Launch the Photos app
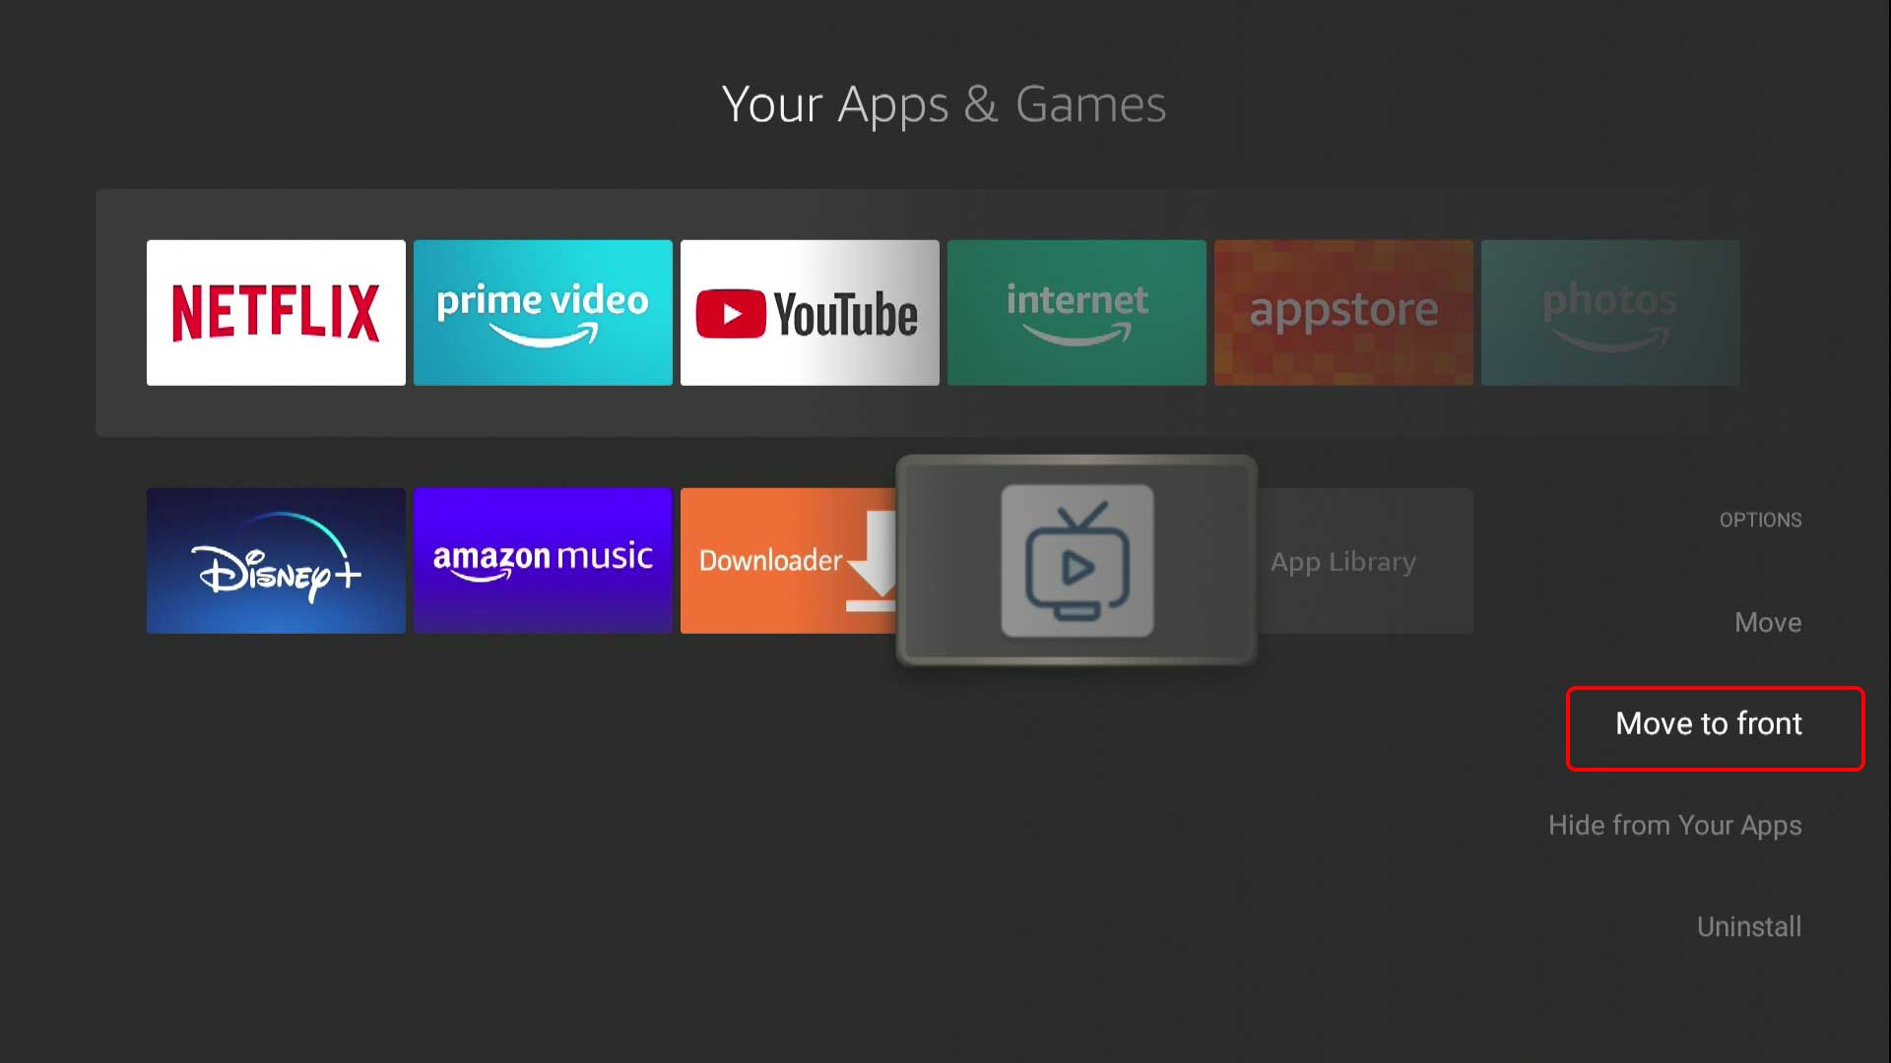The image size is (1891, 1063). [1610, 313]
